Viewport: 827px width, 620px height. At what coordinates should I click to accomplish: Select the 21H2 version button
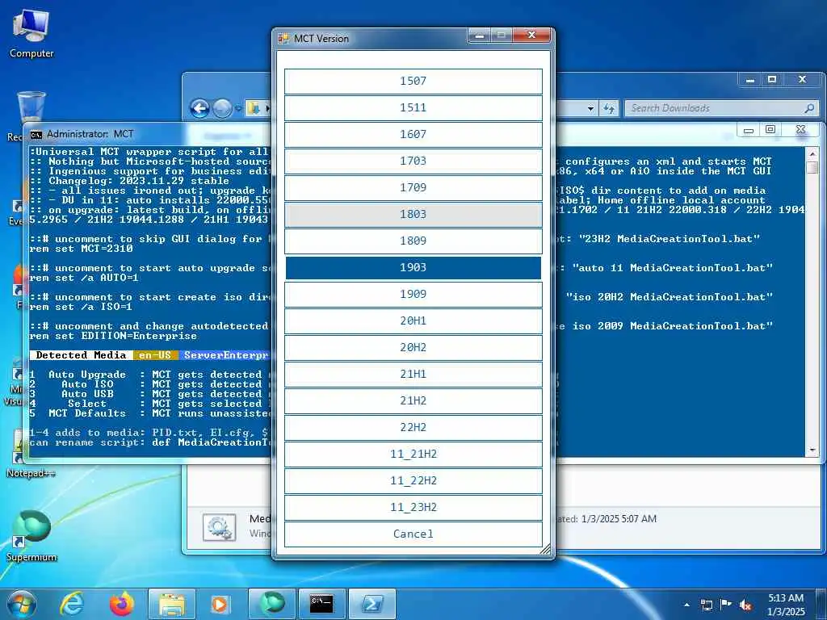(x=413, y=400)
